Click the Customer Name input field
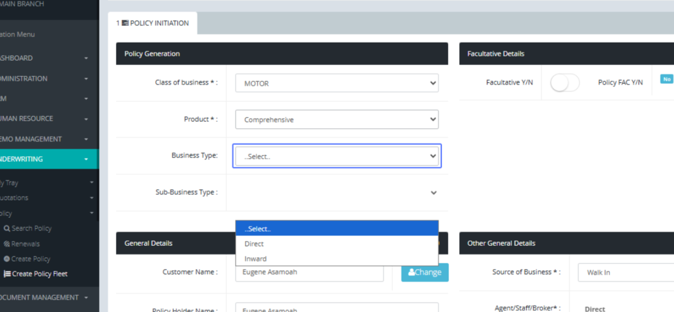The height and width of the screenshot is (312, 674). [310, 272]
